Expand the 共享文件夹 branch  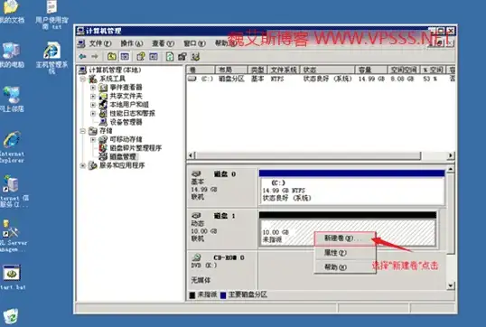[x=93, y=96]
